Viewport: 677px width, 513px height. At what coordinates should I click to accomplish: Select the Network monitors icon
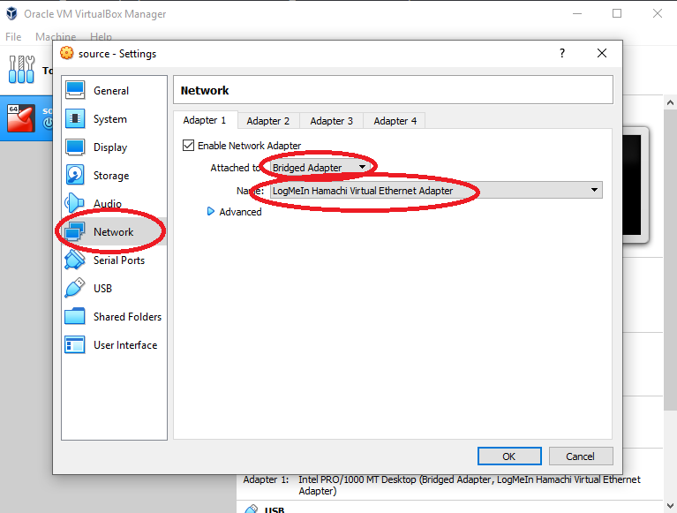click(74, 231)
